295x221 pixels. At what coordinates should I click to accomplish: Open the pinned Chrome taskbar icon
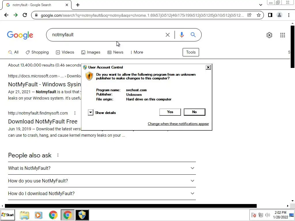pyautogui.click(x=53, y=215)
